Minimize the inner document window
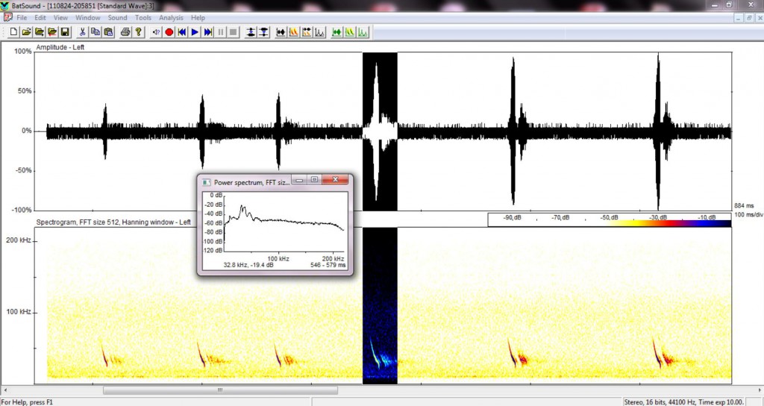This screenshot has width=764, height=406. point(739,18)
